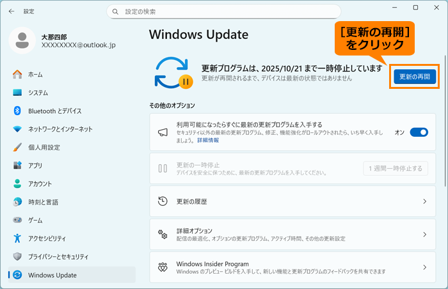Expand Windows Insider Program chevron
The height and width of the screenshot is (289, 448).
[x=425, y=267]
